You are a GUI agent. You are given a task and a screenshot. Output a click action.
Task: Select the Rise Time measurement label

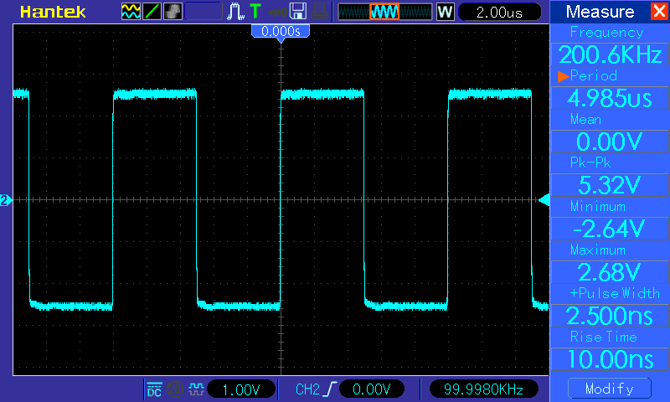[603, 337]
